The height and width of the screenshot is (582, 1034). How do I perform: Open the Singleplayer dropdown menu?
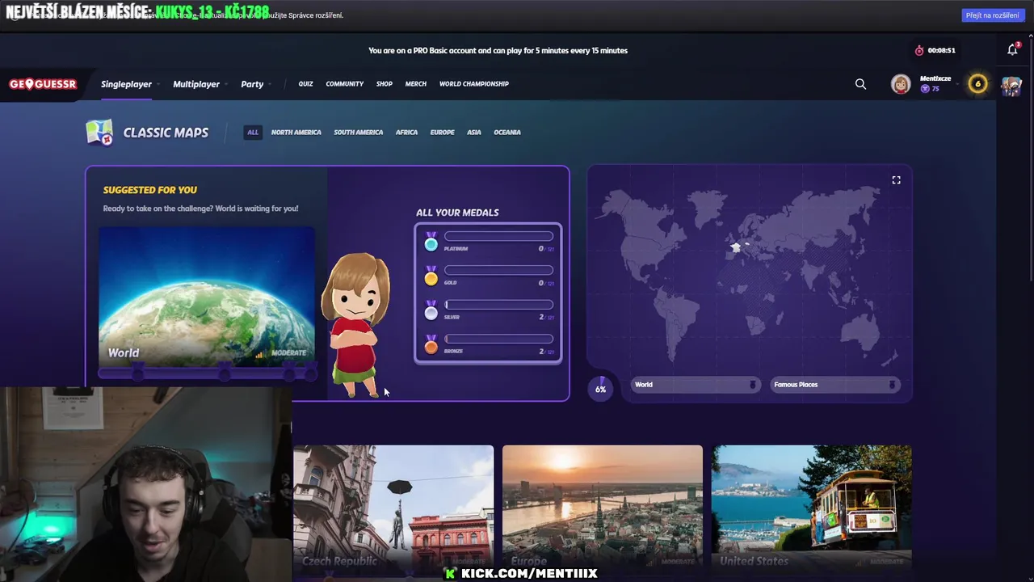[x=130, y=84]
